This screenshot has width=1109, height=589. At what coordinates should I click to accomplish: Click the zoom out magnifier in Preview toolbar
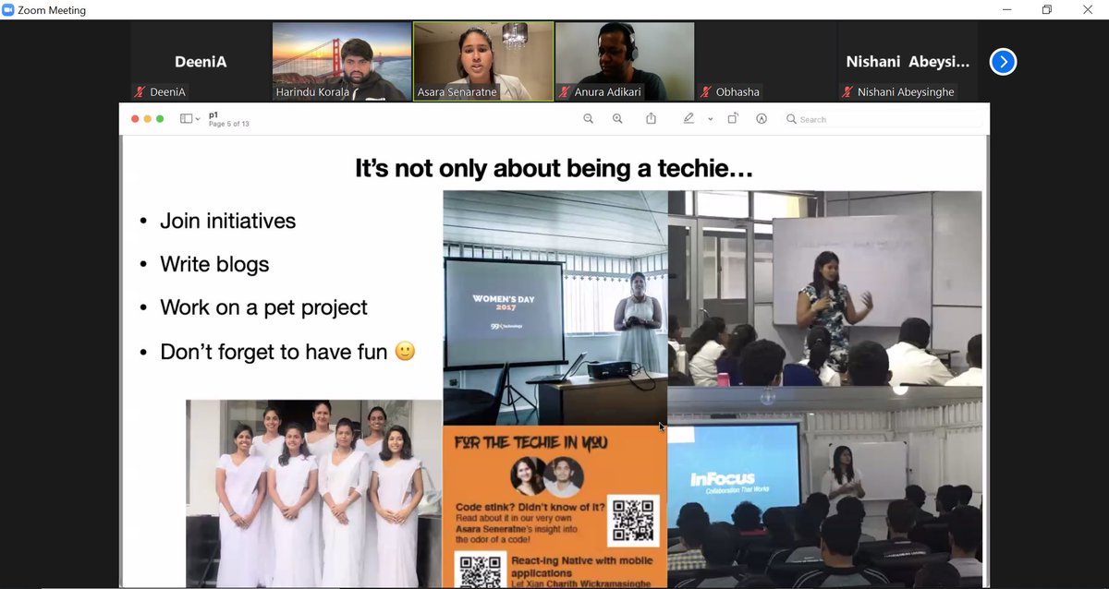pos(588,119)
